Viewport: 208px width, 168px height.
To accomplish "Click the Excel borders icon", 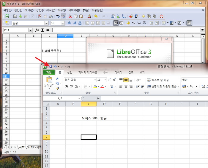I will (x=86, y=87).
